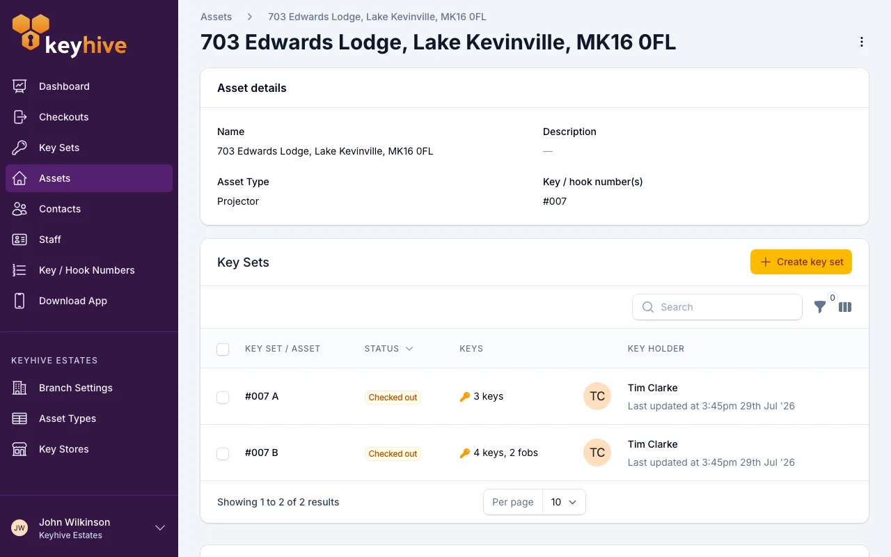This screenshot has height=557, width=891.
Task: Select all key sets checkbox
Action: click(x=223, y=350)
